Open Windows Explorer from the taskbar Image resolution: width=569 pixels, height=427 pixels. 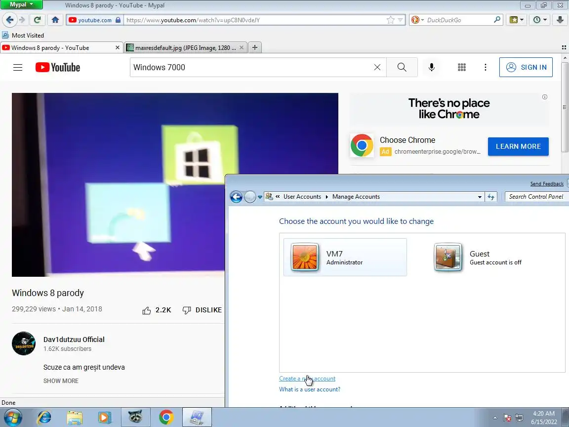pyautogui.click(x=75, y=417)
